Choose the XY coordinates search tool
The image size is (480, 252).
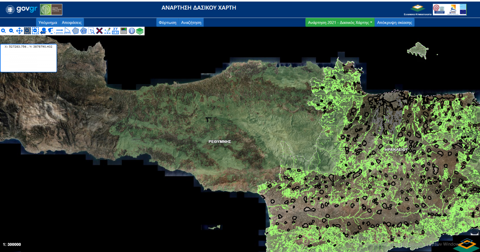(x=116, y=31)
